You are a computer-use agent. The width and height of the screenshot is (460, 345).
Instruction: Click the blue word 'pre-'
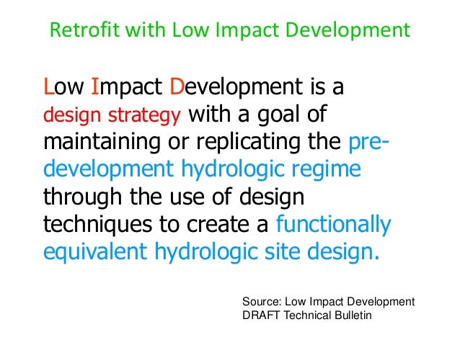[x=368, y=143]
